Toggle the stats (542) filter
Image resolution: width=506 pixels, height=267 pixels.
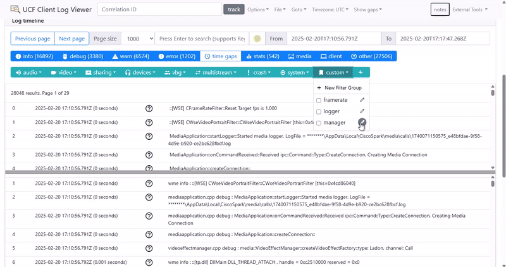point(262,56)
